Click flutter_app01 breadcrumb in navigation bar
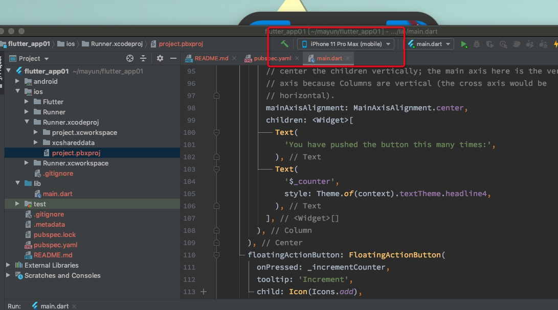558x310 pixels. [26, 44]
